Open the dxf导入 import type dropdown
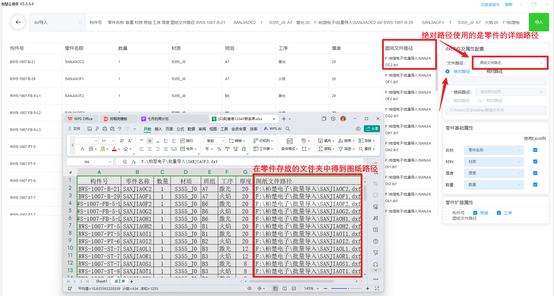The image size is (554, 296). [x=57, y=22]
